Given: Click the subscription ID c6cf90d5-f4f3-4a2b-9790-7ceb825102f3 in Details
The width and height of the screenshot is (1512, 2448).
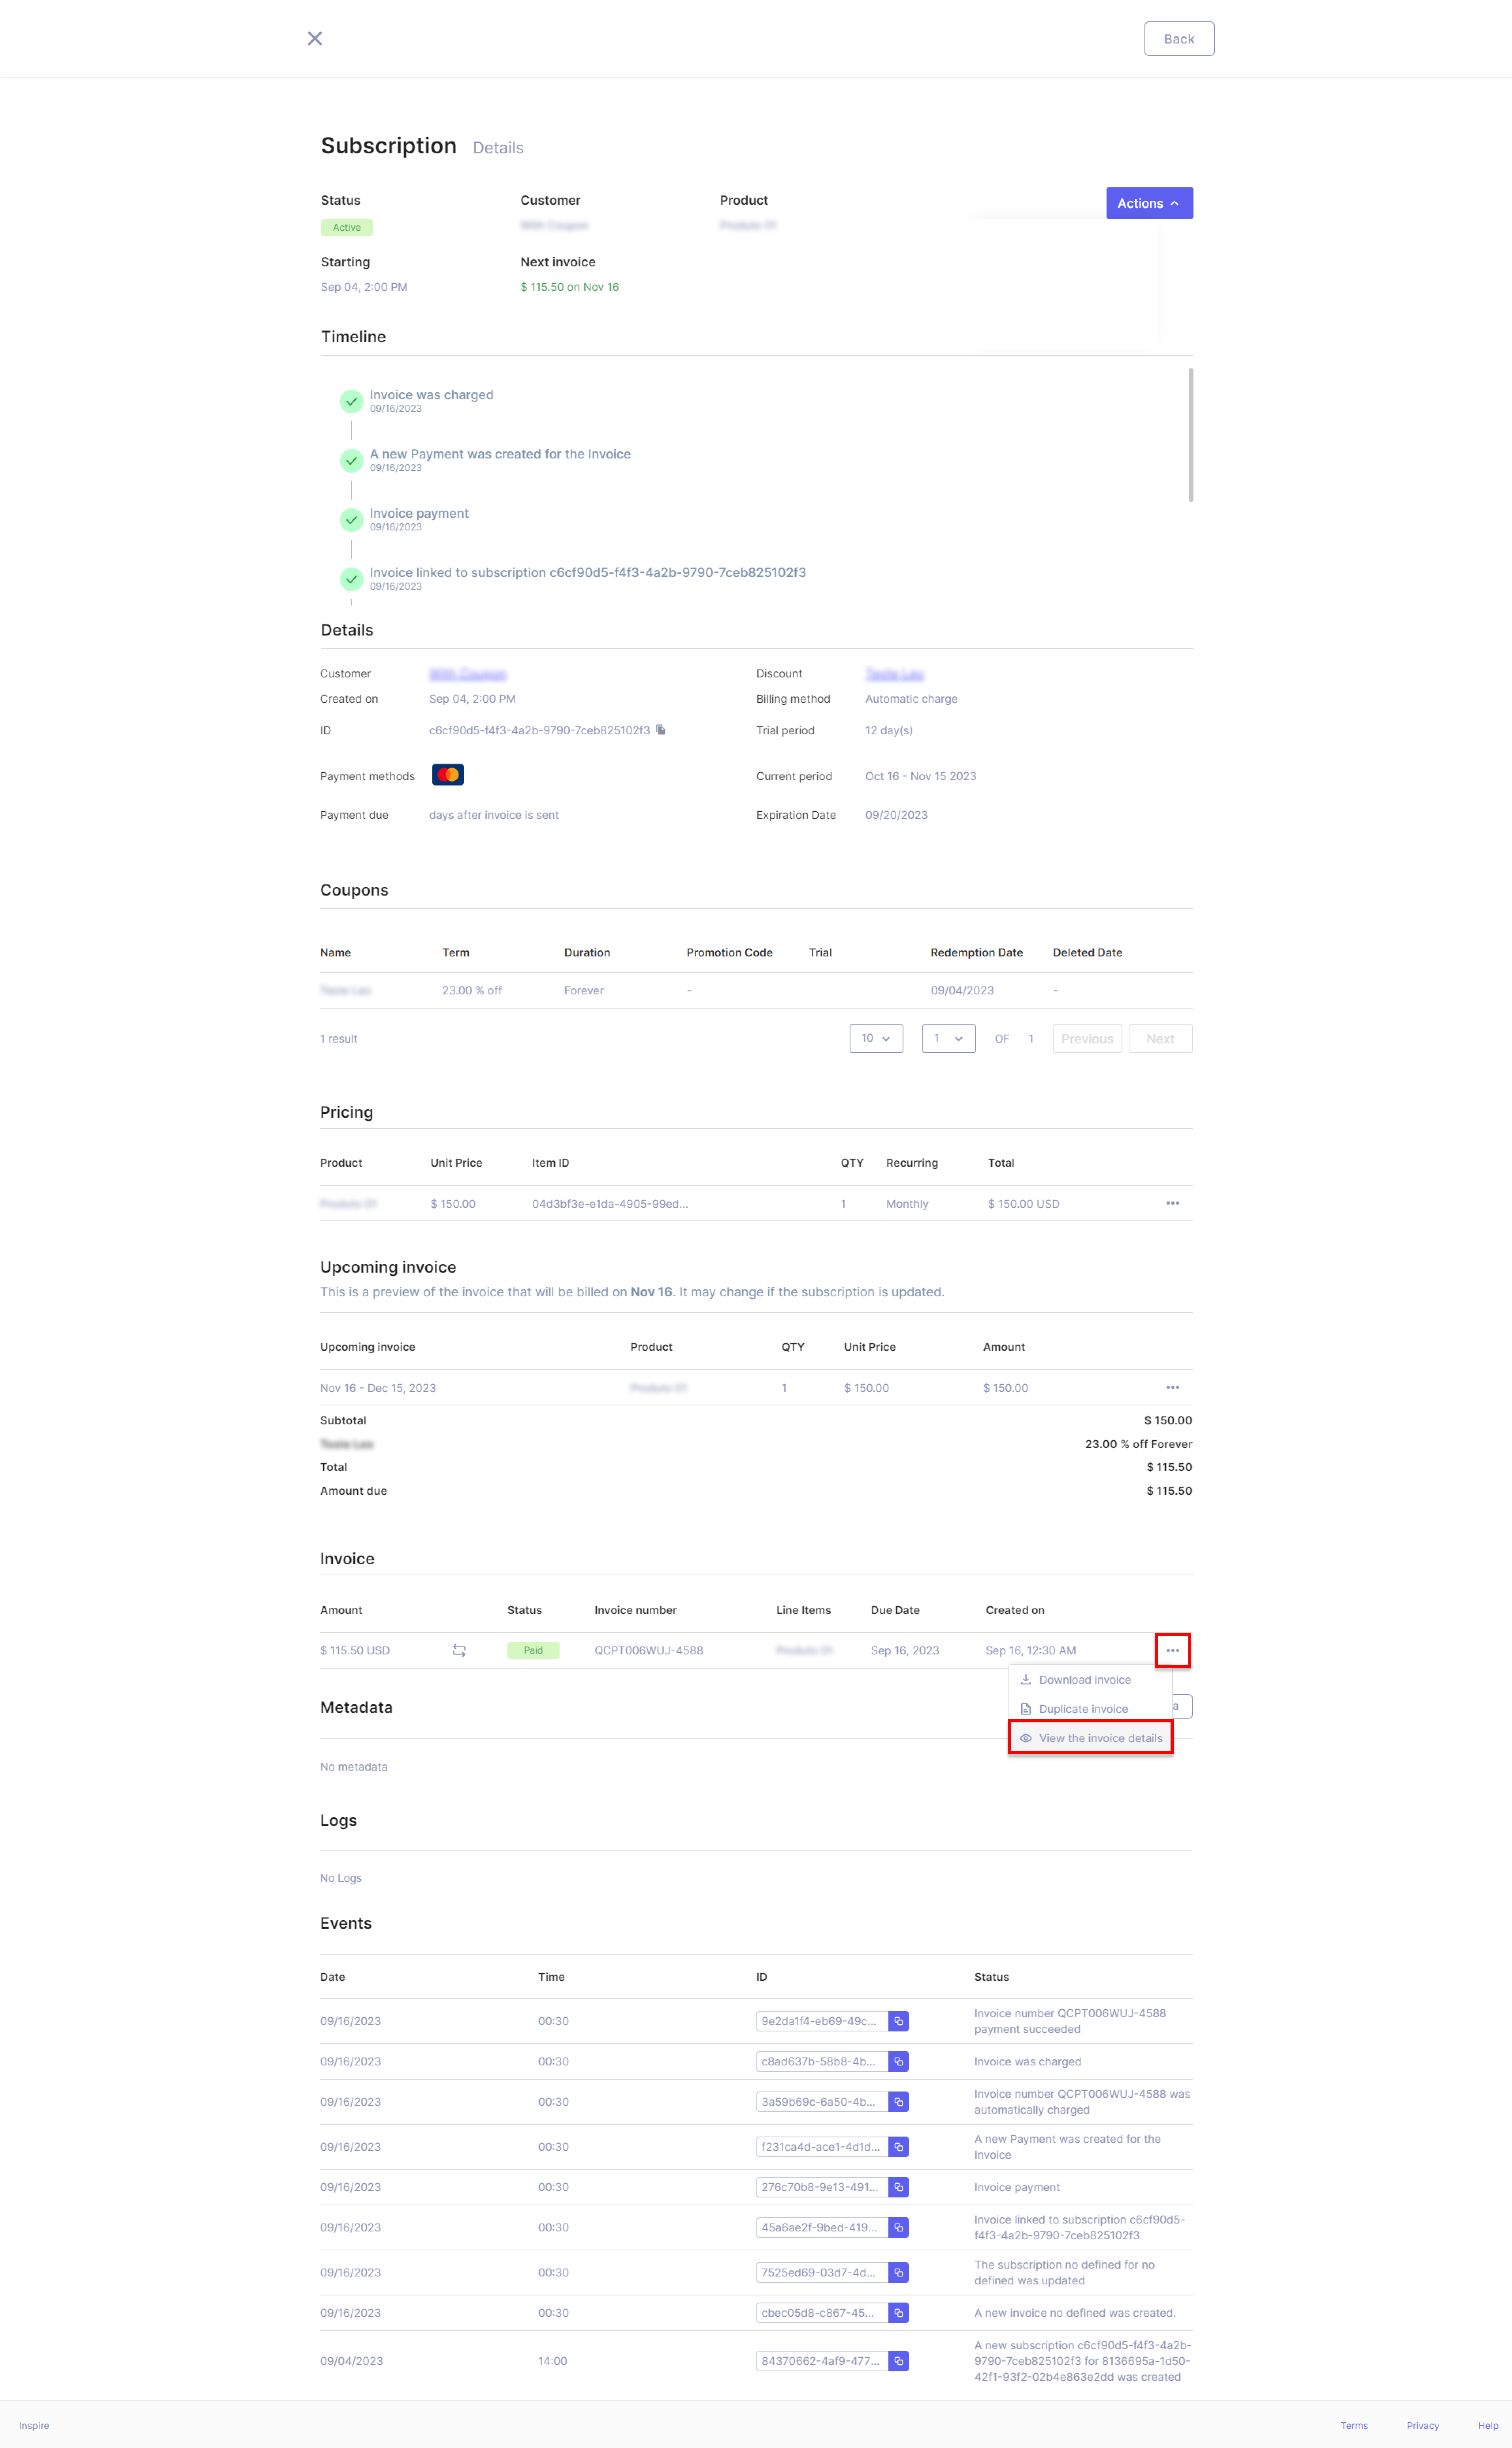Looking at the screenshot, I should coord(539,730).
